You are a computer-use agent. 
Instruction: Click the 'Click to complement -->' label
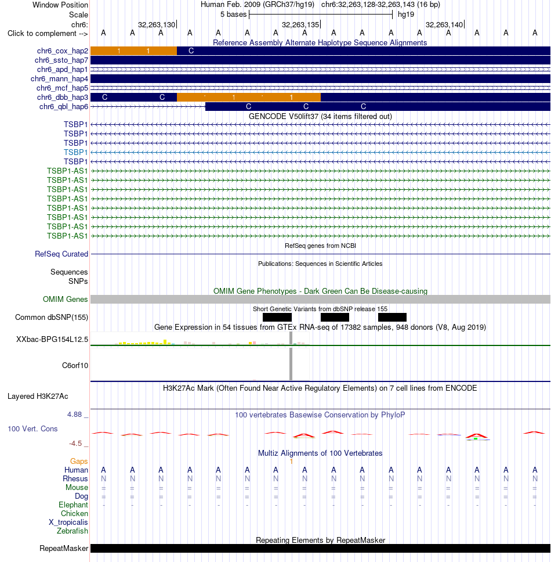(x=48, y=33)
